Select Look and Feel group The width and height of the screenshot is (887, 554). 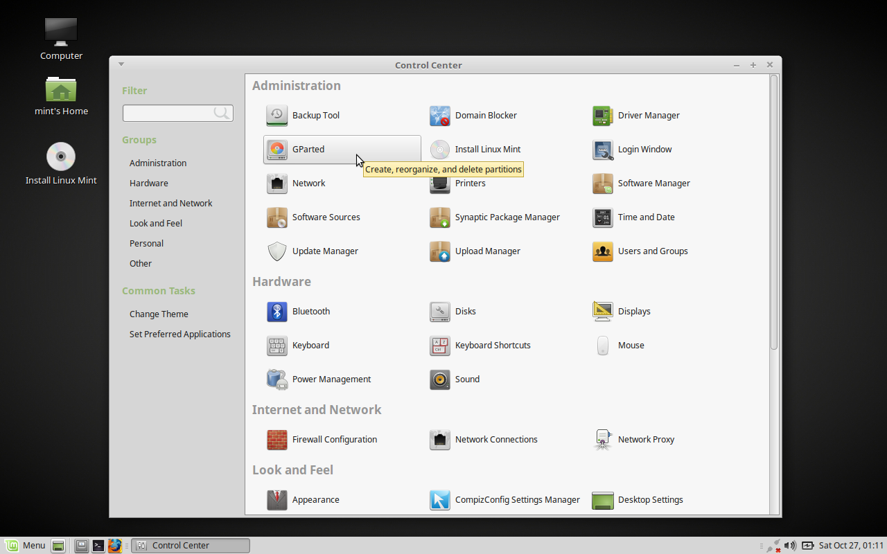click(x=156, y=224)
